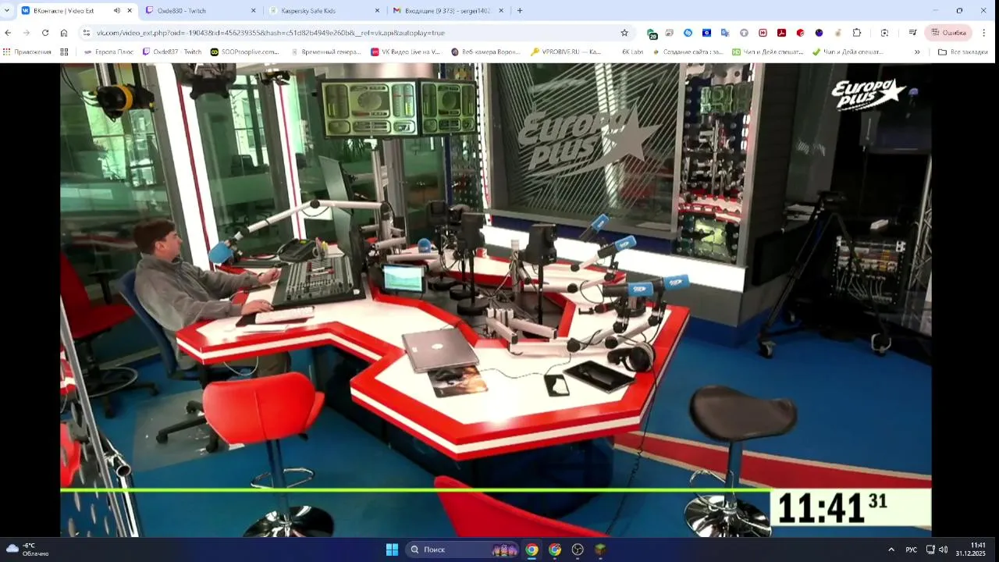This screenshot has width=999, height=562.
Task: Open the Чип и Дейл bookmark with checkmark icon
Action: coord(848,52)
